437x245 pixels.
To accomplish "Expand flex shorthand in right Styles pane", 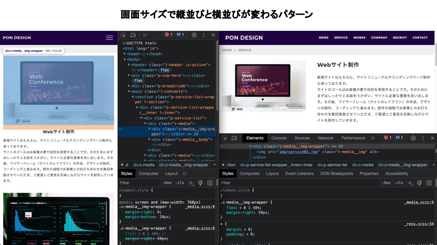I will click(x=241, y=208).
